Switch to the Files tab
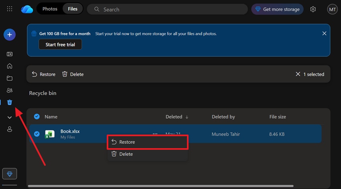This screenshot has height=189, width=341. pos(73,9)
